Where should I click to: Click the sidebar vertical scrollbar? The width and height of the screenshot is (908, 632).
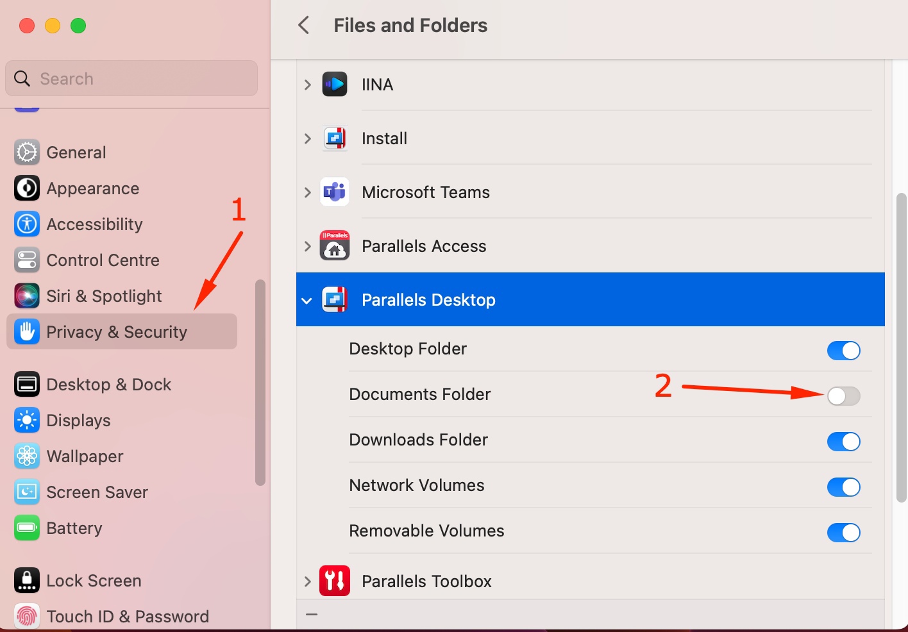tap(260, 383)
